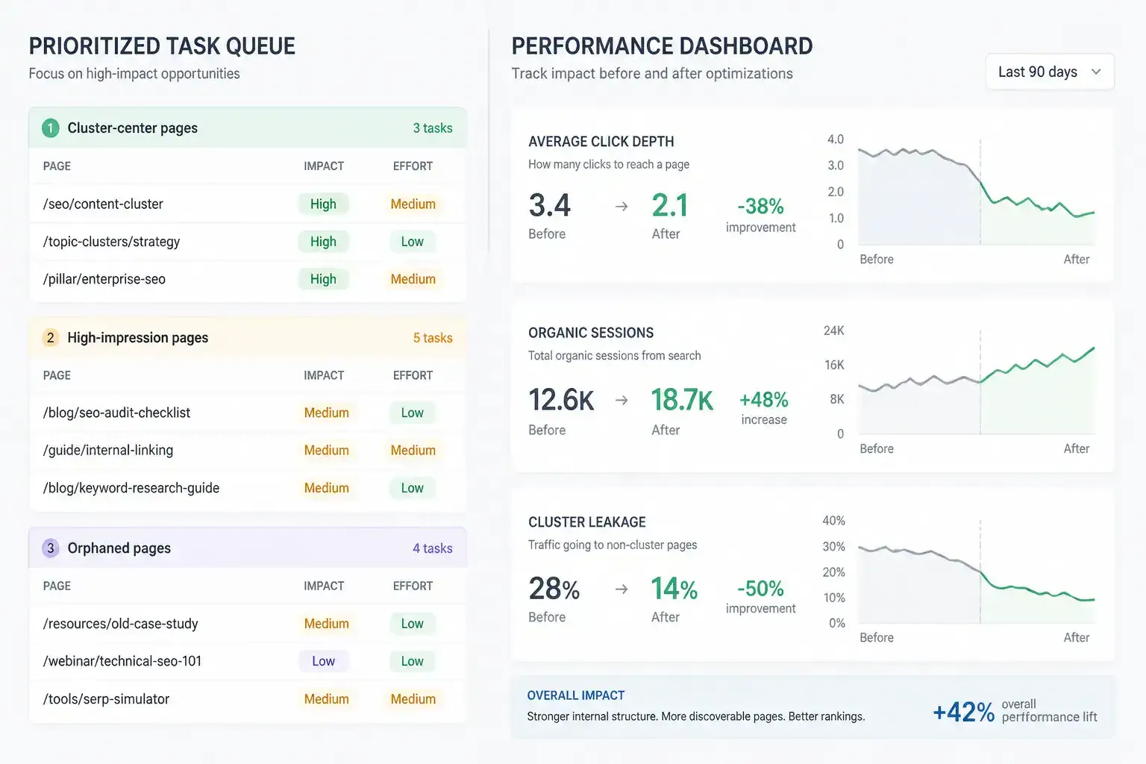Image resolution: width=1146 pixels, height=764 pixels.
Task: Click High impact badge for /pillar/enterprise-seo
Action: 323,279
